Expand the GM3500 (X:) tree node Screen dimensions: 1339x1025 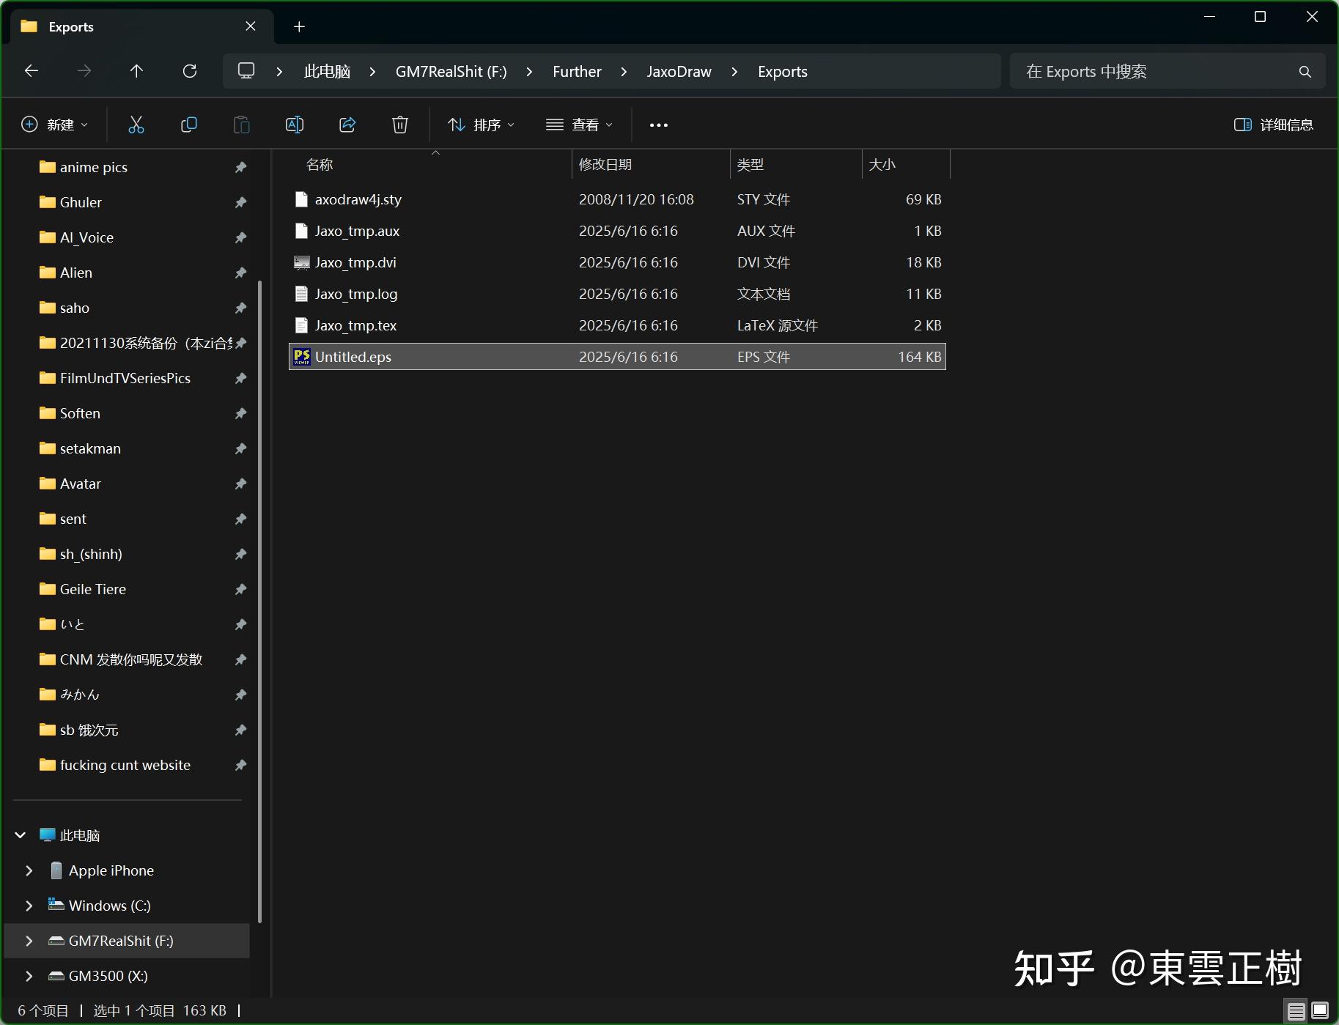coord(29,976)
